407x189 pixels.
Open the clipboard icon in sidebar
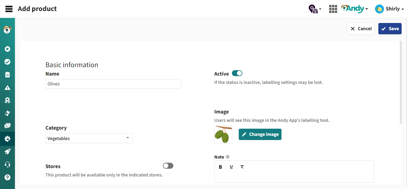click(7, 75)
